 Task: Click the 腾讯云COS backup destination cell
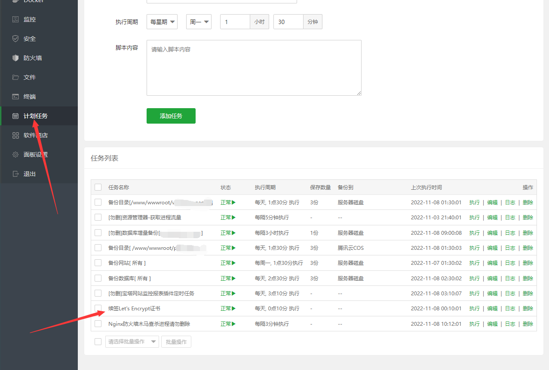pyautogui.click(x=351, y=248)
